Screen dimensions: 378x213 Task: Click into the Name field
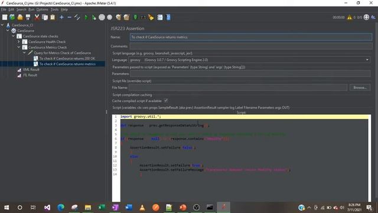[x=250, y=37]
